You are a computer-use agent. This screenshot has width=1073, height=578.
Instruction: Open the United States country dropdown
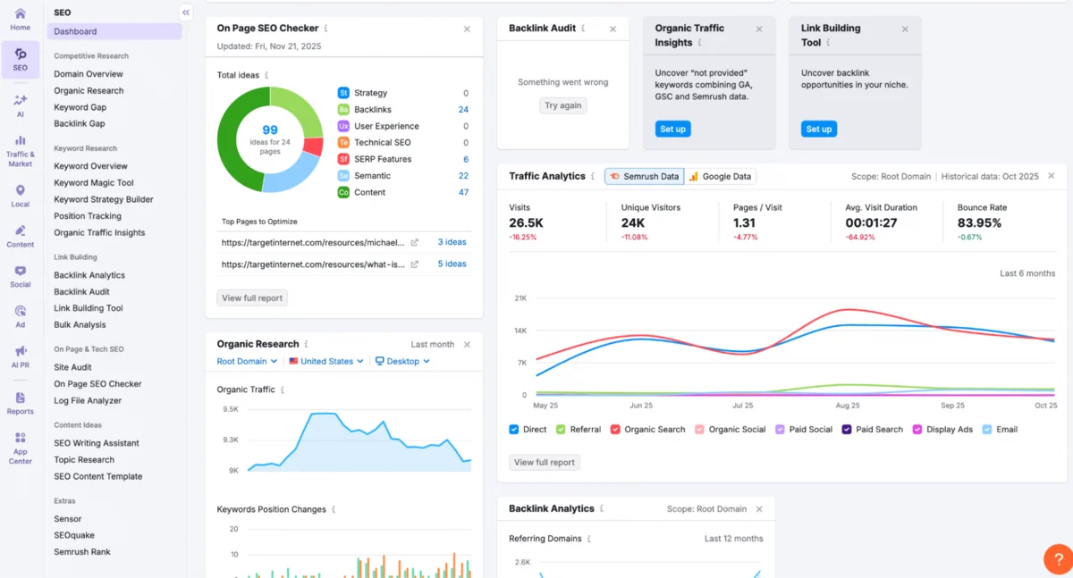pyautogui.click(x=326, y=362)
